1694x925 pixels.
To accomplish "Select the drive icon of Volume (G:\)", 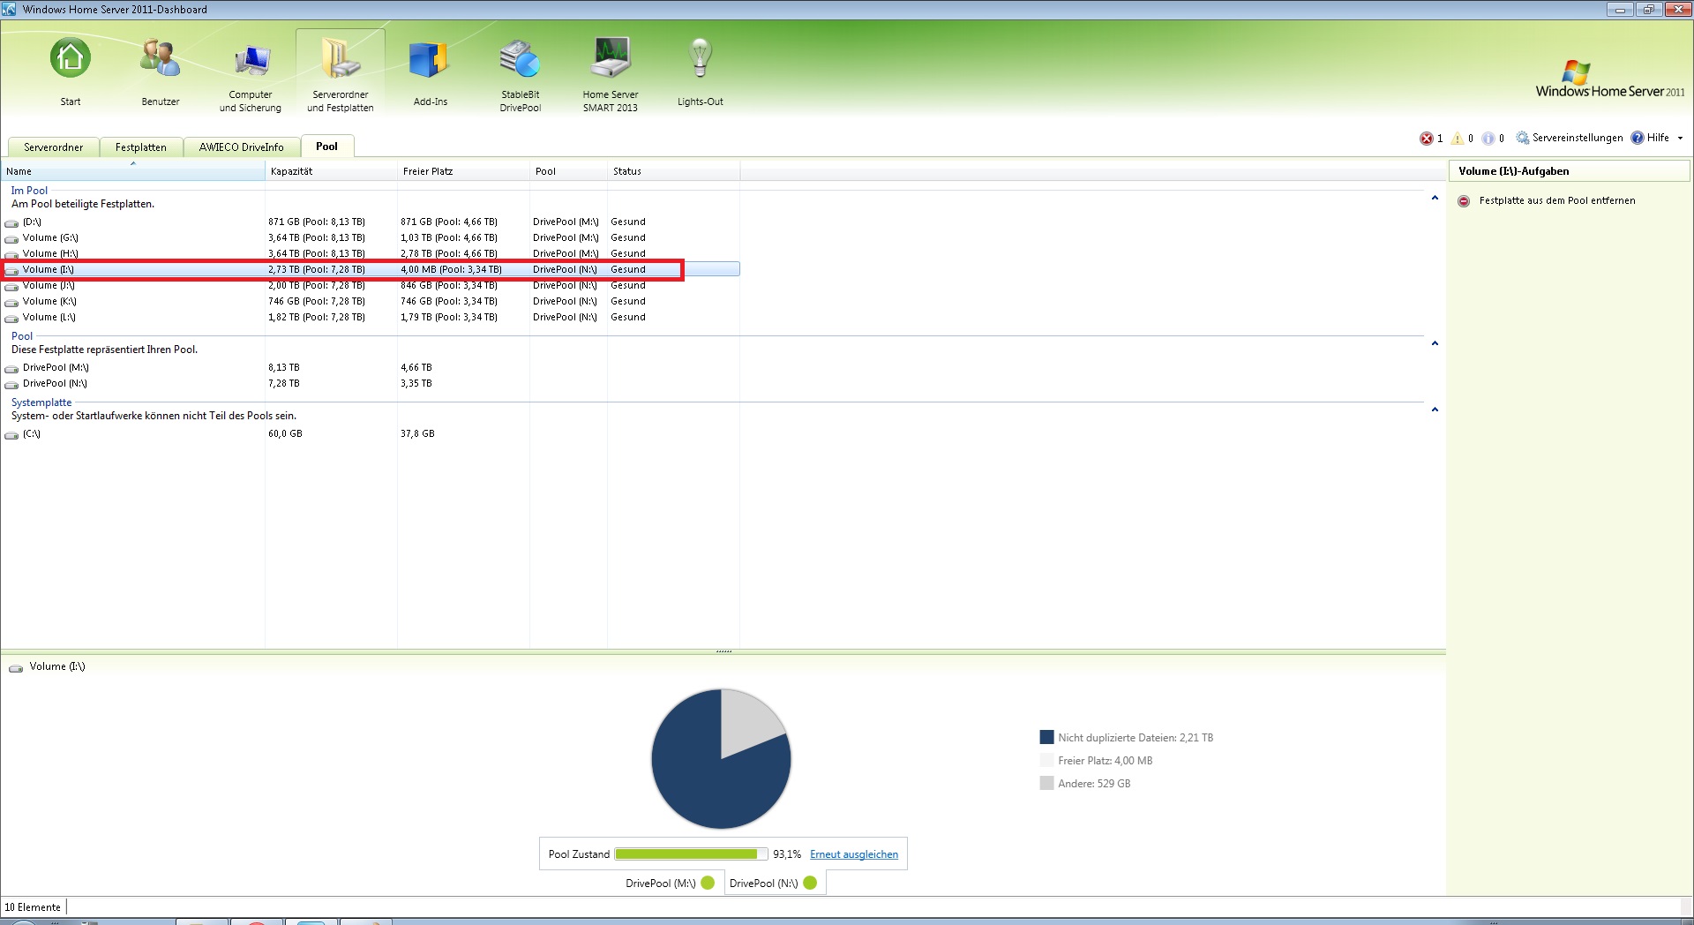I will [11, 238].
